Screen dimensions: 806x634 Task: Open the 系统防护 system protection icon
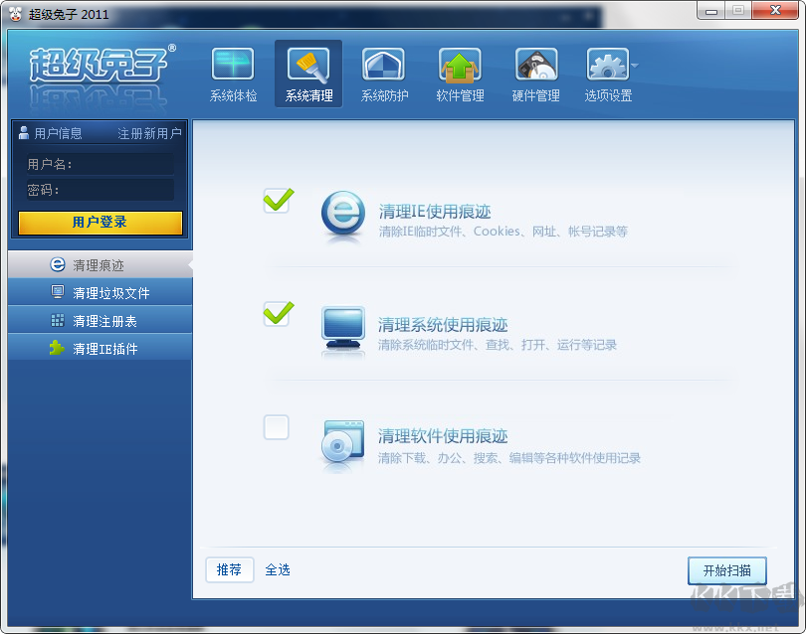pyautogui.click(x=383, y=72)
